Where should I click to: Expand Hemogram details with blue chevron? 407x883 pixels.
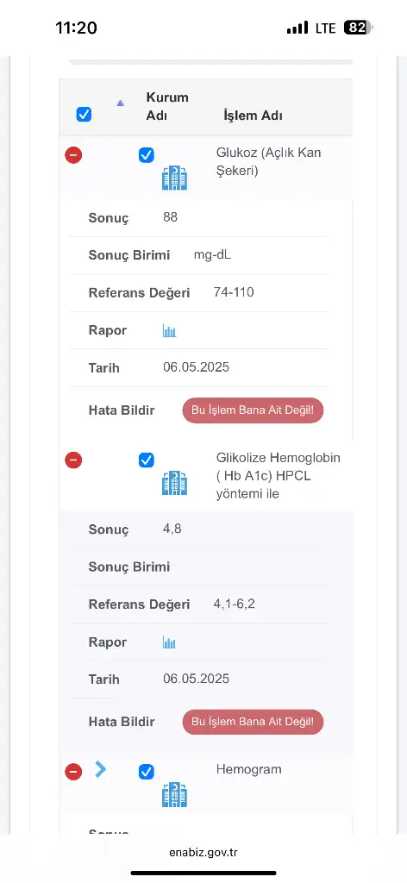101,769
